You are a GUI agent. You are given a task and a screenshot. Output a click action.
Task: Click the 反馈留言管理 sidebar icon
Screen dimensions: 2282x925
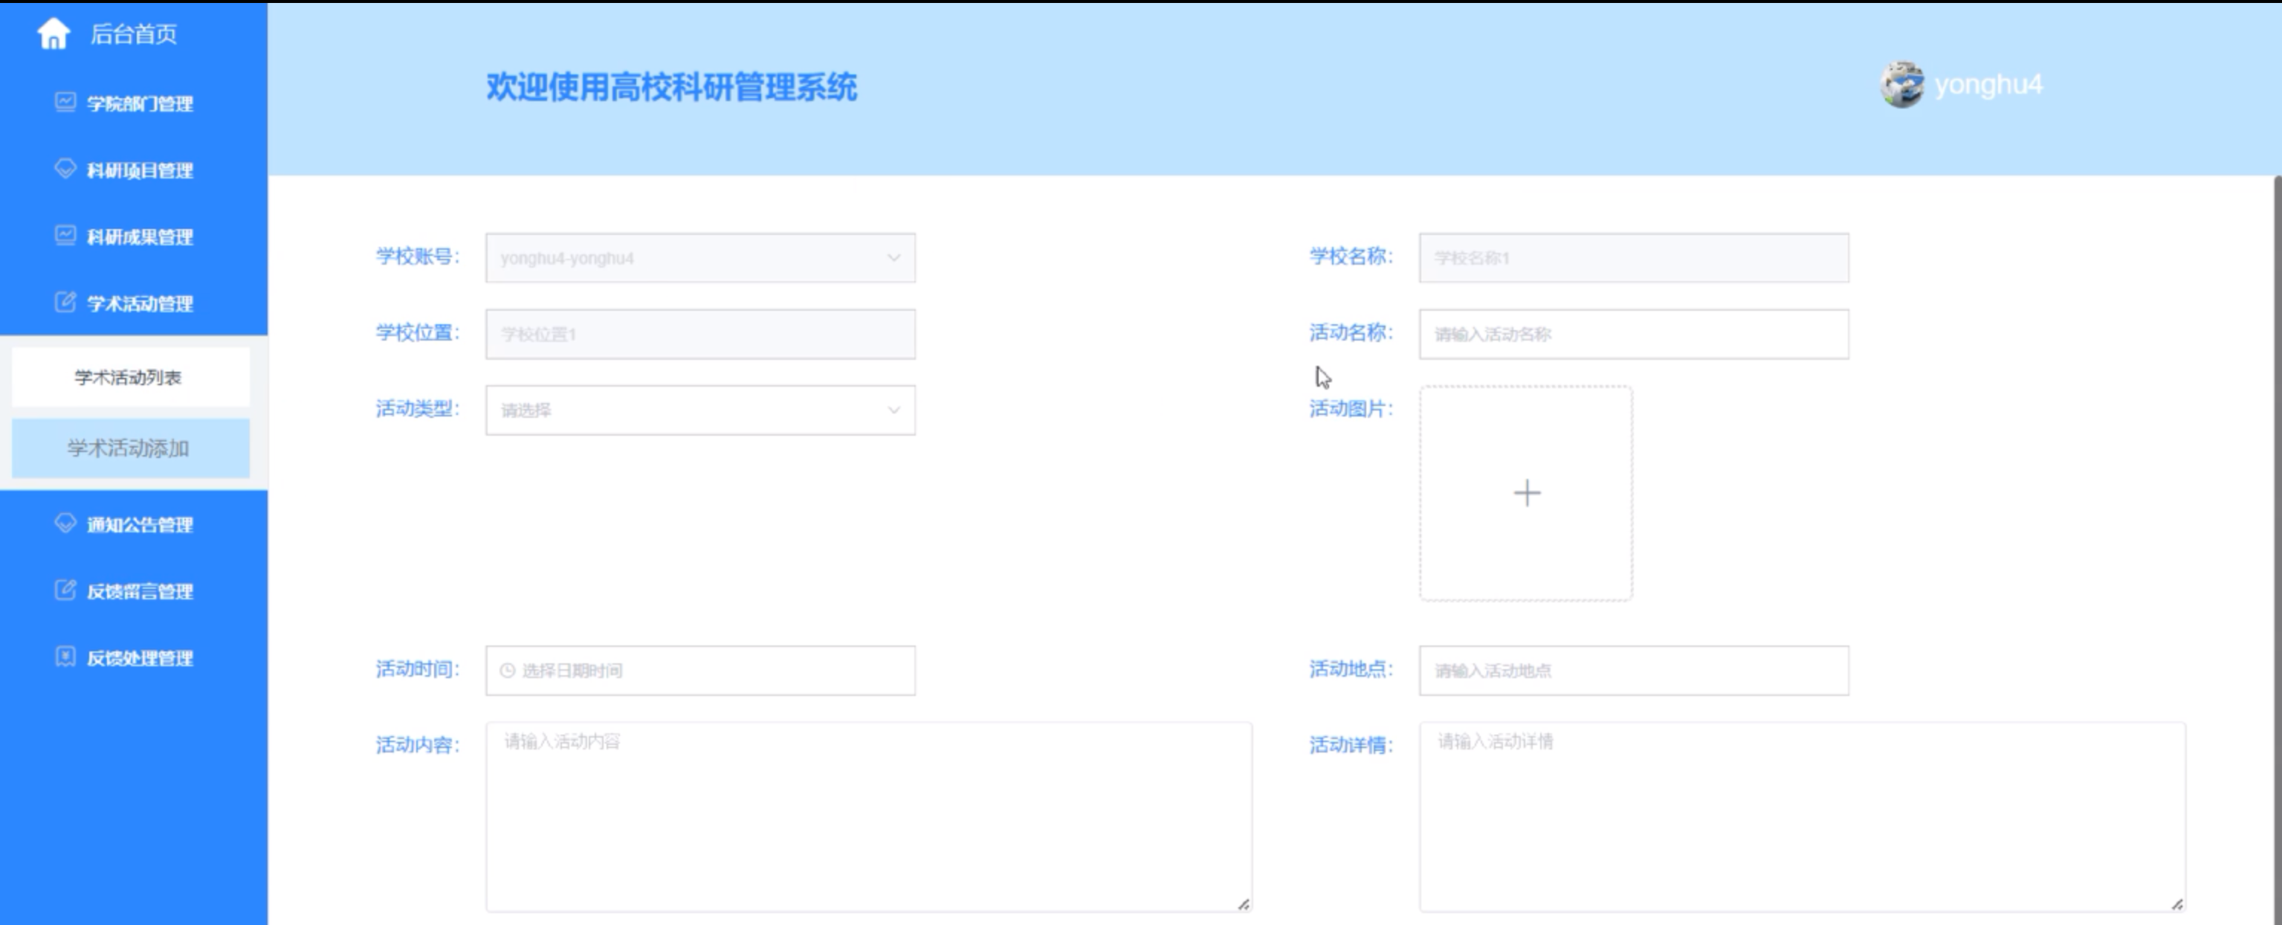click(x=65, y=589)
